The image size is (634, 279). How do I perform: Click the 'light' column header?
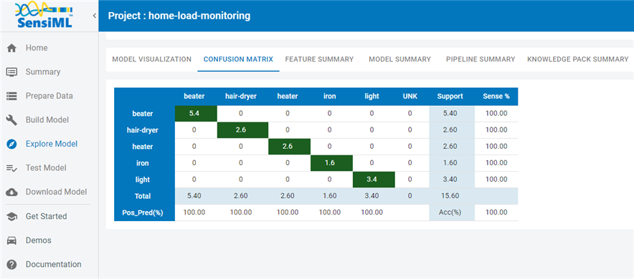[372, 97]
